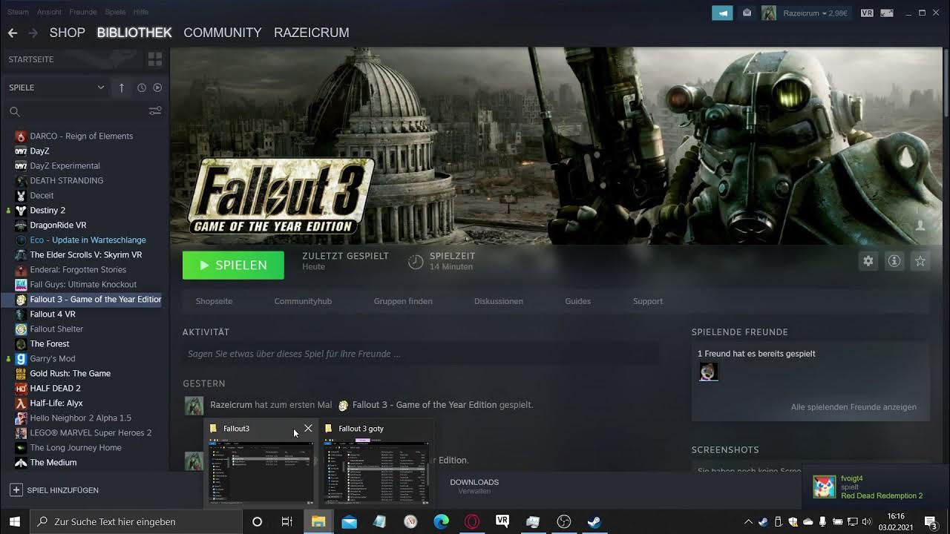
Task: Open advanced library filter settings icon
Action: click(x=155, y=111)
